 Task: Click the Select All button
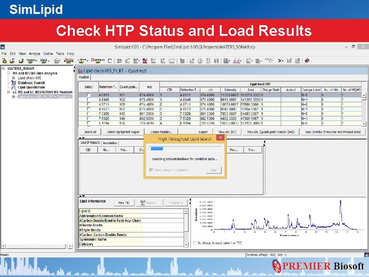click(90, 132)
